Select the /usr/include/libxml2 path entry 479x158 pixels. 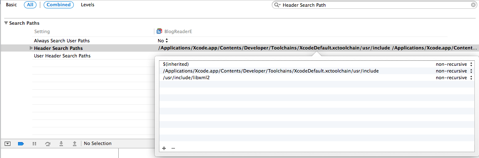point(186,78)
